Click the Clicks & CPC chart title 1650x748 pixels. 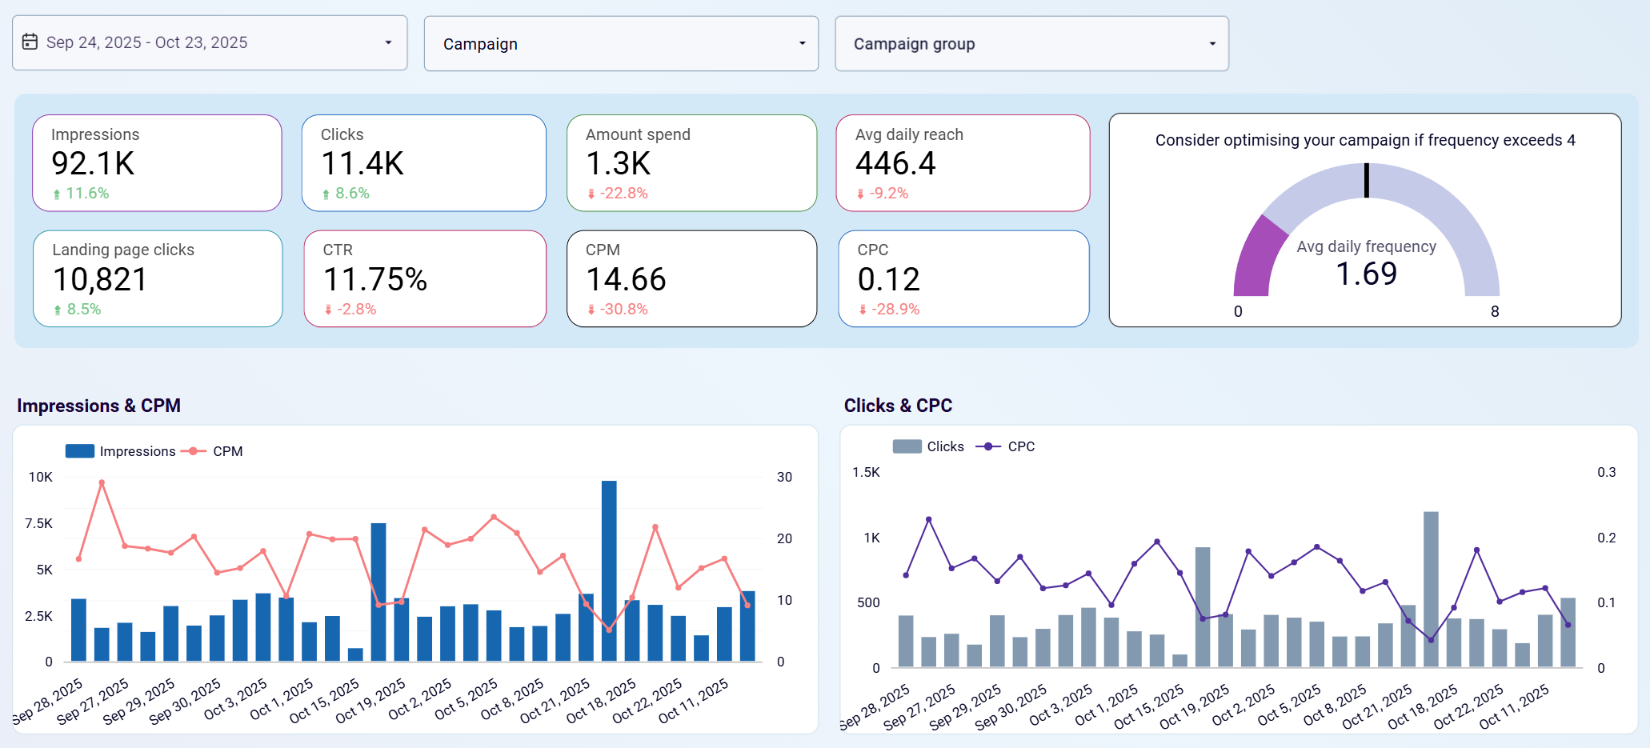898,406
